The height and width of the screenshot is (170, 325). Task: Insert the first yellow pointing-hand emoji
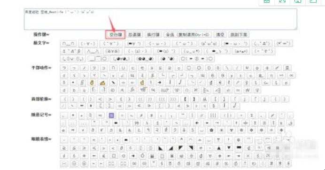[92, 83]
